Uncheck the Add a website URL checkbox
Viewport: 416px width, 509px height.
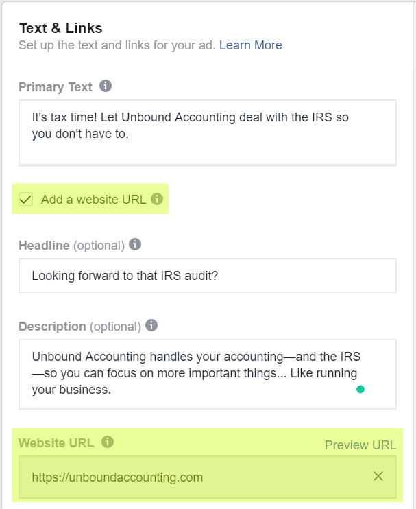point(25,199)
